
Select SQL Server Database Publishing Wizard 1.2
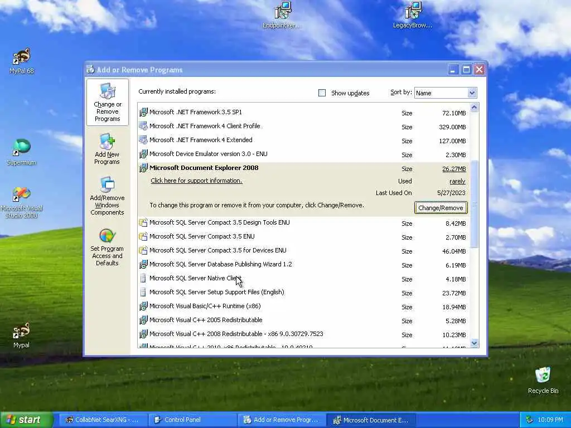(303, 264)
